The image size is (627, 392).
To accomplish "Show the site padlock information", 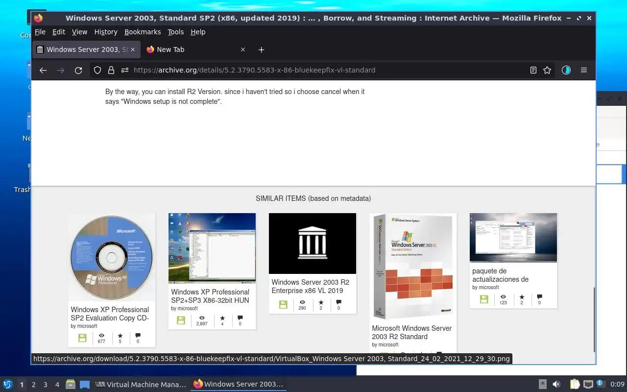I will (111, 70).
